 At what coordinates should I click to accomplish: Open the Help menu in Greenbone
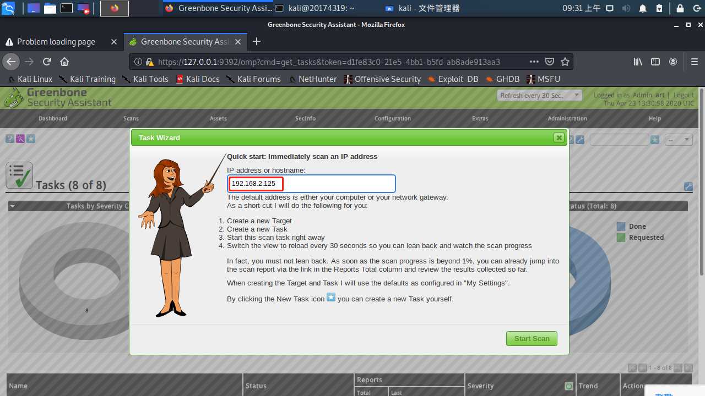coord(655,118)
